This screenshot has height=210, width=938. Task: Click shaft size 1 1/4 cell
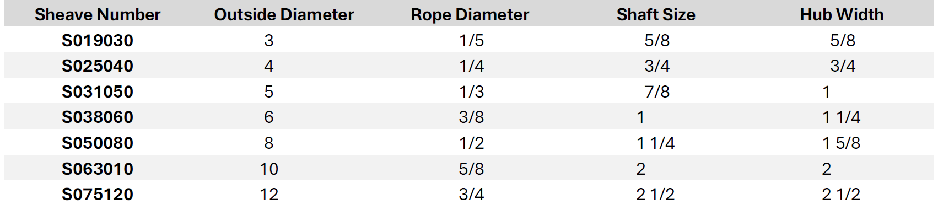click(656, 143)
